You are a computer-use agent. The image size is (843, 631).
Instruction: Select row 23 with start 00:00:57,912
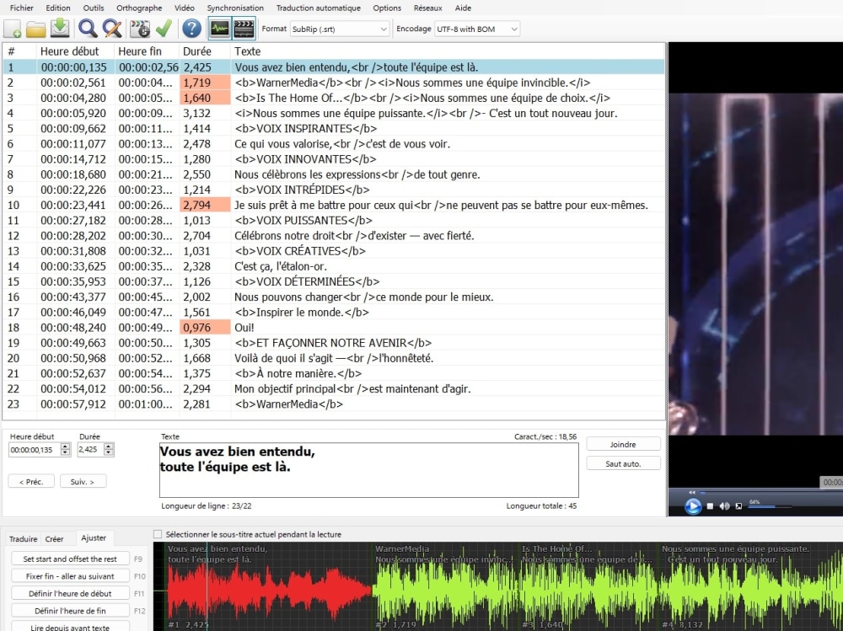tap(333, 404)
